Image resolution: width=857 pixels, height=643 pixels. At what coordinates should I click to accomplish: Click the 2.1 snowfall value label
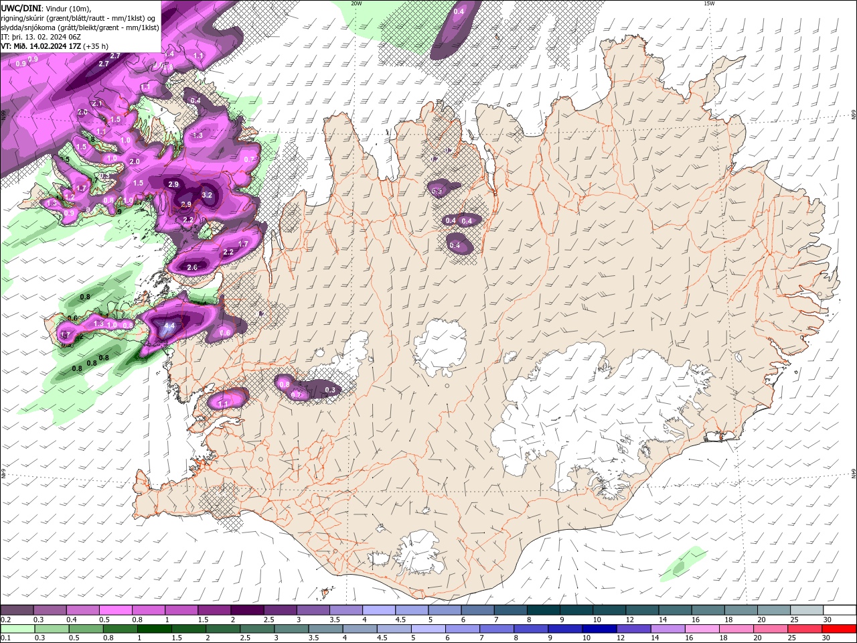[x=98, y=104]
